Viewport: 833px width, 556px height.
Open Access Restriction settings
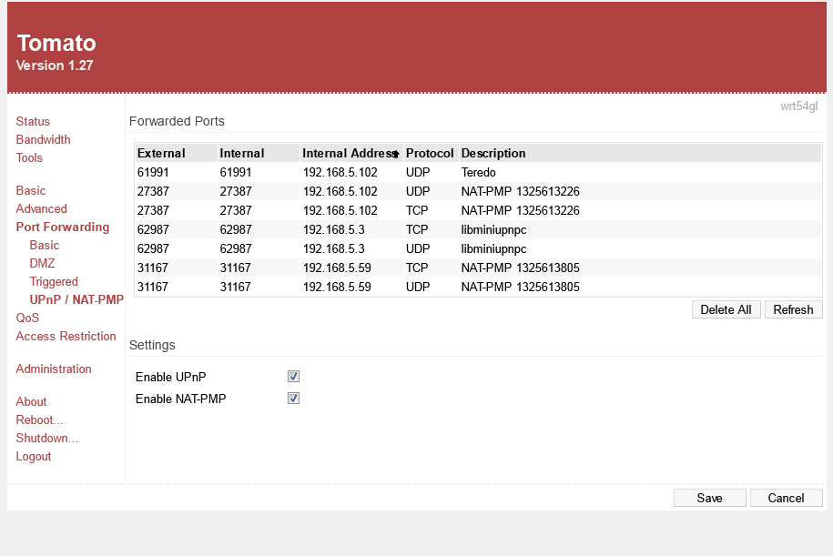click(x=66, y=336)
